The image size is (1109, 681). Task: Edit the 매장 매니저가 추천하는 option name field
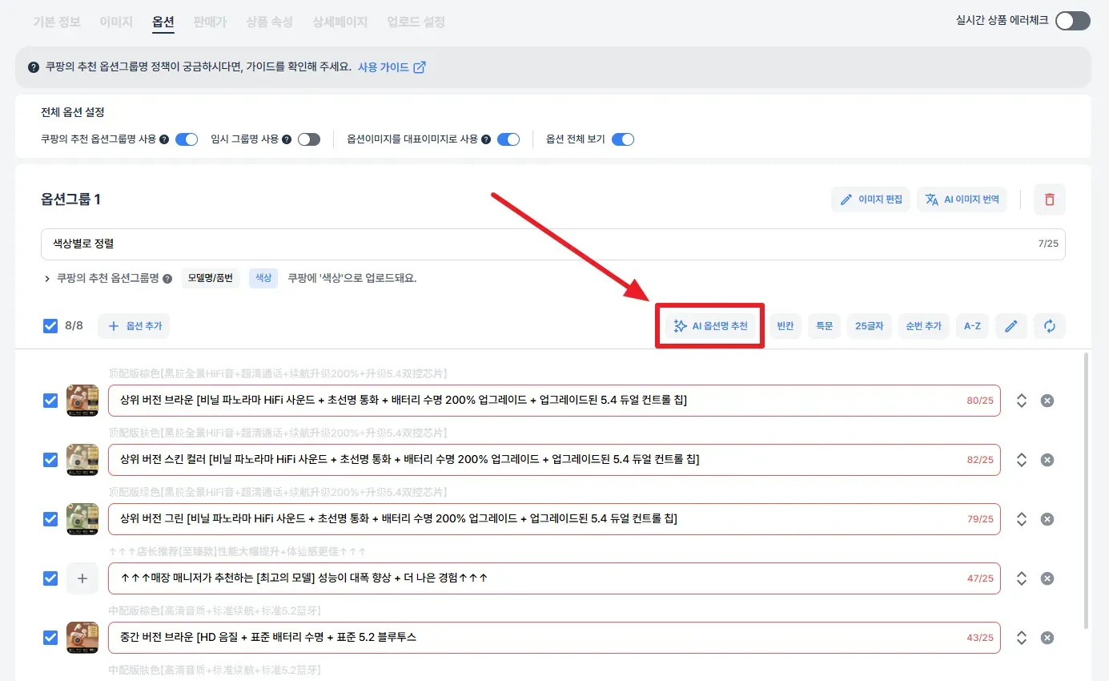(x=554, y=578)
